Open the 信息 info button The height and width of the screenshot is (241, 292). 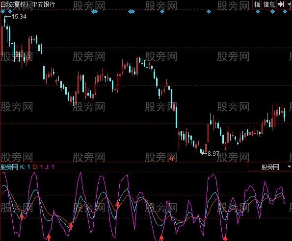pos(269,4)
